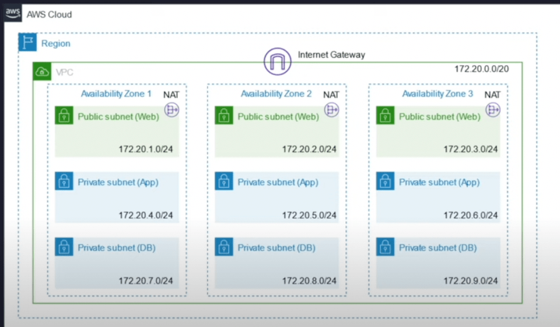Select lock icon of Zone 2 public subnet

[x=223, y=115]
